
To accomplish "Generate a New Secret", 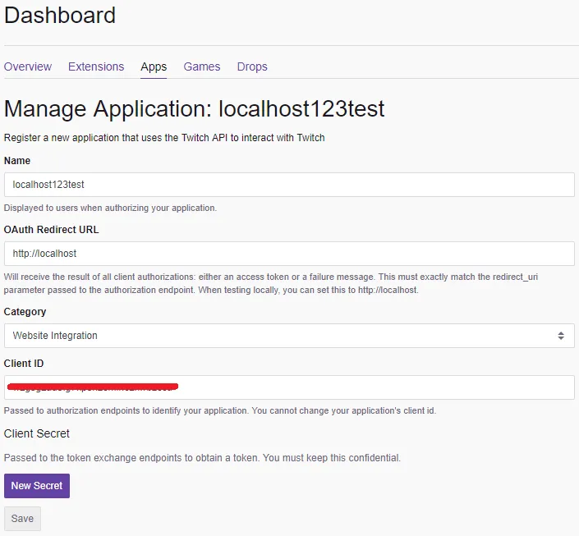I will [x=37, y=486].
